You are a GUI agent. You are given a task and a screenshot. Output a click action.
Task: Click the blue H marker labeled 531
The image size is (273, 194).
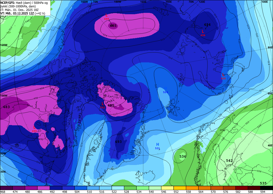(158, 144)
